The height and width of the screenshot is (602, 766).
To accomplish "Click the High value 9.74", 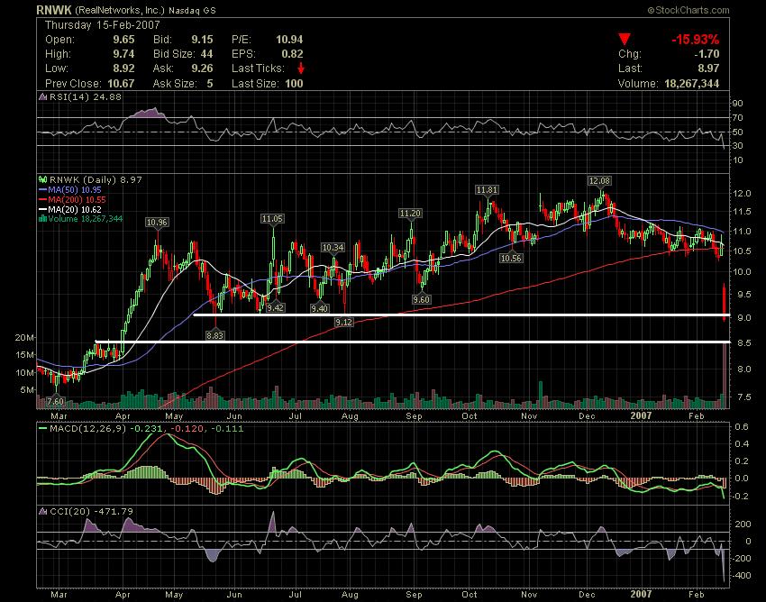I will [x=123, y=54].
